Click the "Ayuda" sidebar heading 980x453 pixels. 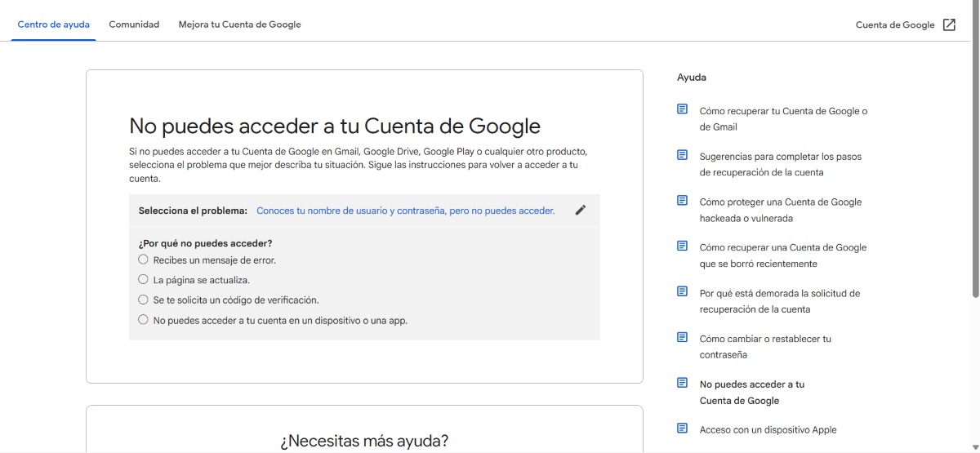(x=692, y=78)
